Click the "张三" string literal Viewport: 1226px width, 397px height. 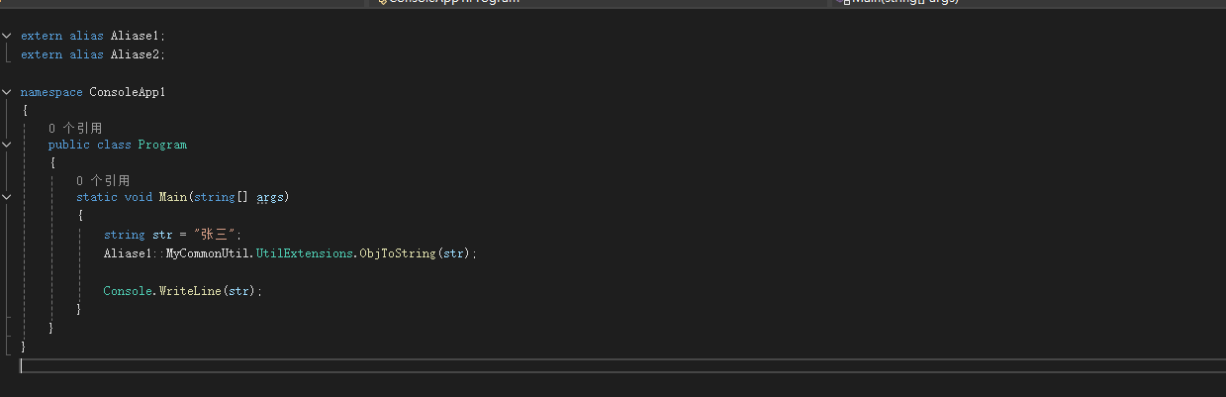(x=215, y=235)
